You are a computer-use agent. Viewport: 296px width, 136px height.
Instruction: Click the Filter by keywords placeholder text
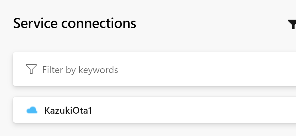[x=80, y=70]
